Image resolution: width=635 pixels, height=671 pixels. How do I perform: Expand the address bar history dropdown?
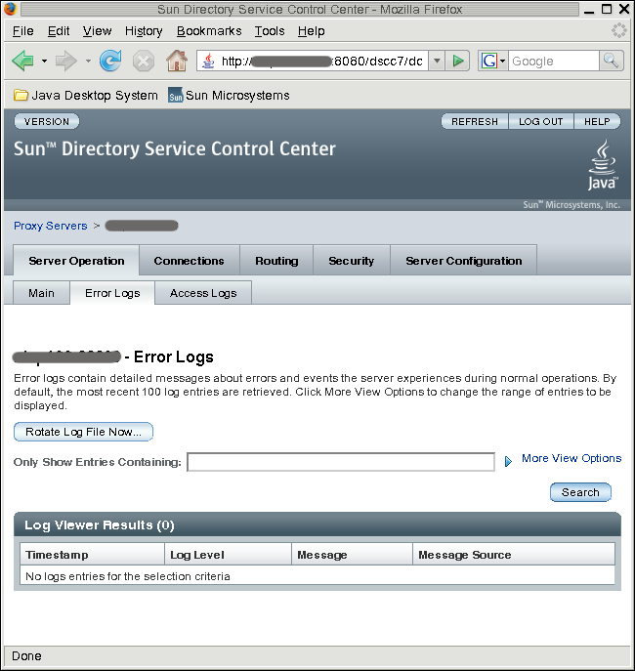437,62
